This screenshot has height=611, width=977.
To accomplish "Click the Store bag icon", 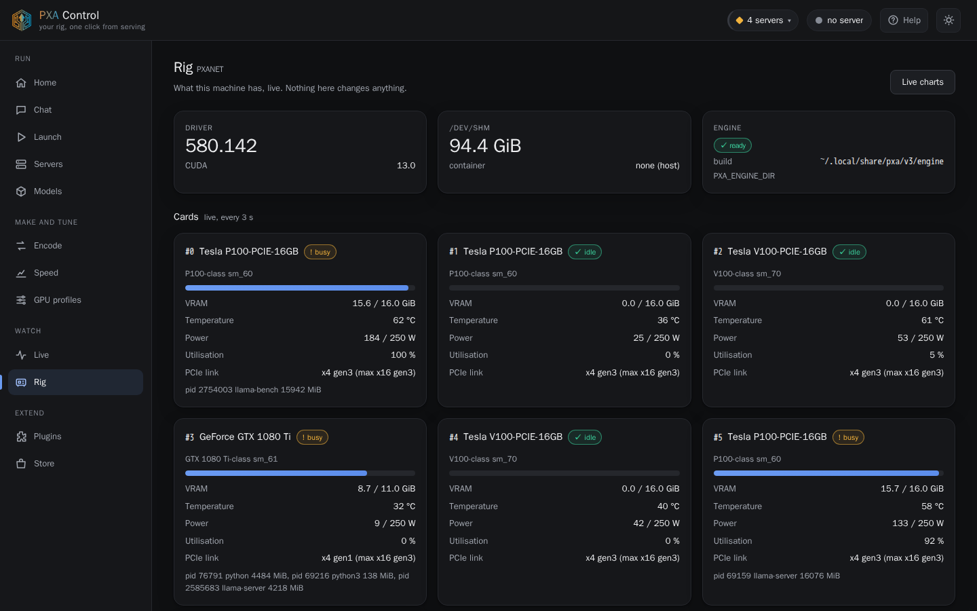I will [x=21, y=464].
